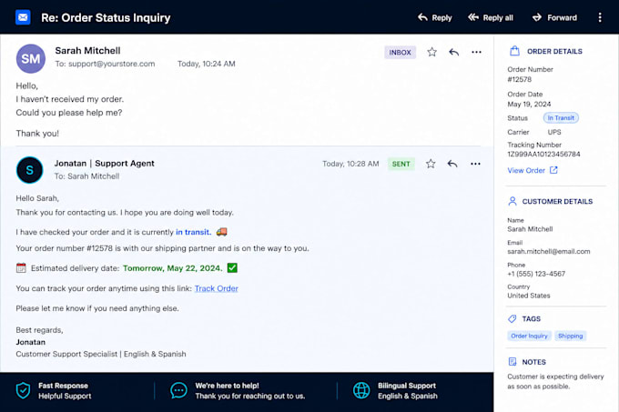Click the chat bubble help icon
Image resolution: width=619 pixels, height=412 pixels.
[x=178, y=391]
